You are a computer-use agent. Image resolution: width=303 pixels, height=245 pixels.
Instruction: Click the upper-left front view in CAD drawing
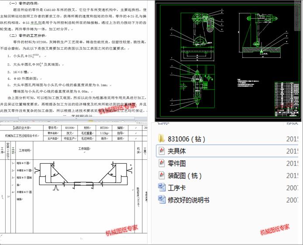point(197,36)
